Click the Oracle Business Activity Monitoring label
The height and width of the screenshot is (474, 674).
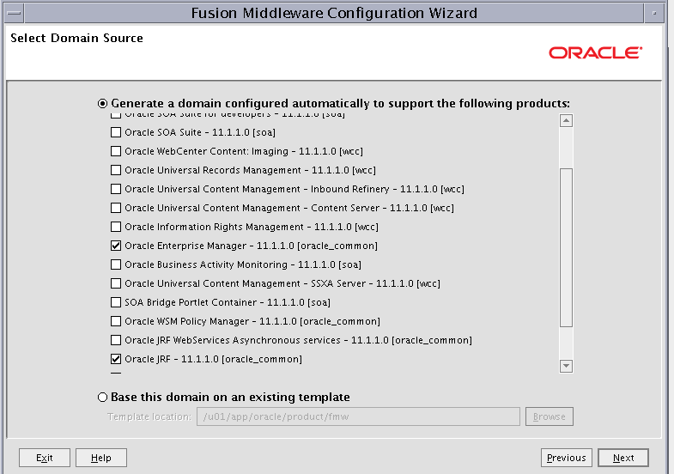pyautogui.click(x=243, y=264)
